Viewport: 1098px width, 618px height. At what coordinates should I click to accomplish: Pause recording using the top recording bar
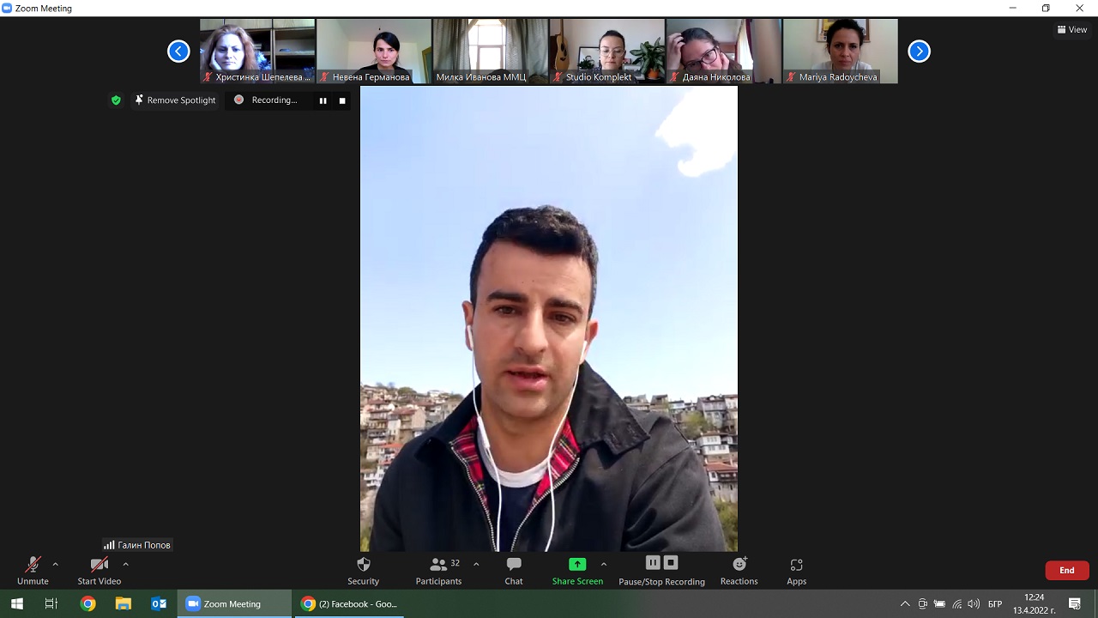323,100
